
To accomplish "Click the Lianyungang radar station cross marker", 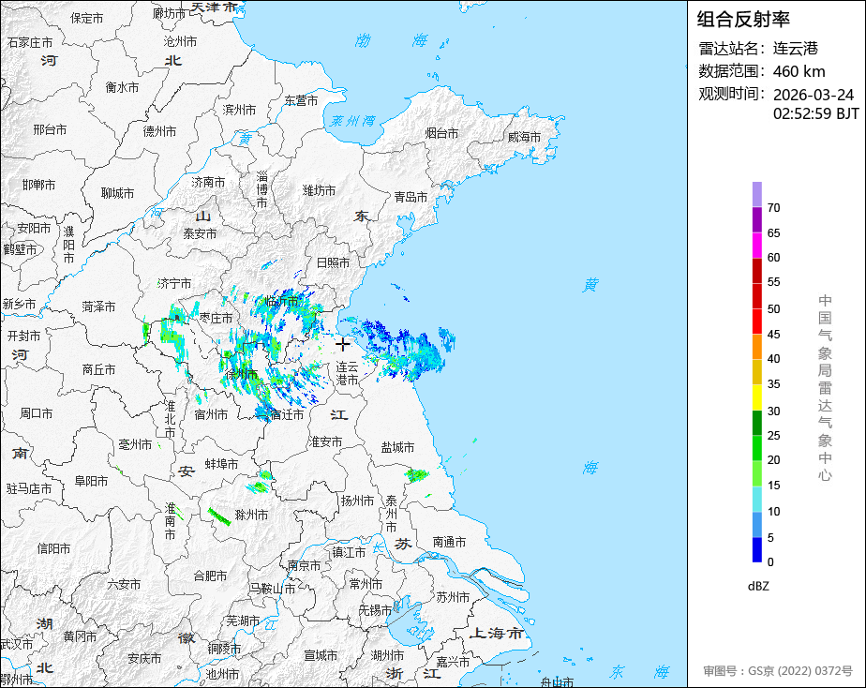I will point(343,344).
